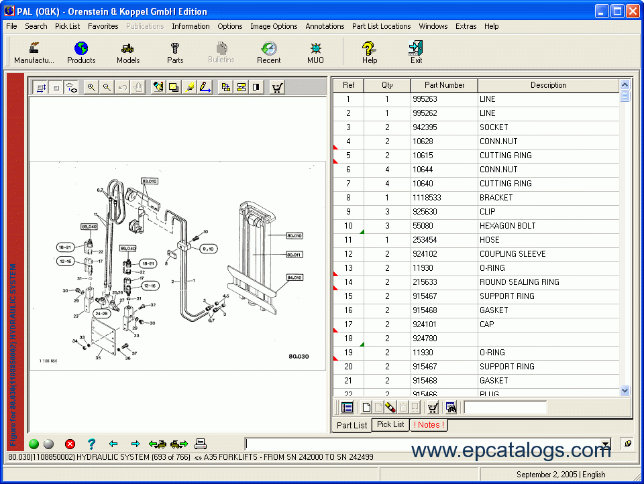Open the Models forklift button
Viewport: 644px width, 484px height.
128,52
